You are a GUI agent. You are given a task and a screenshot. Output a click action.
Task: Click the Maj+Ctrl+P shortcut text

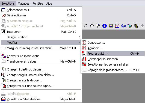click(x=68, y=61)
